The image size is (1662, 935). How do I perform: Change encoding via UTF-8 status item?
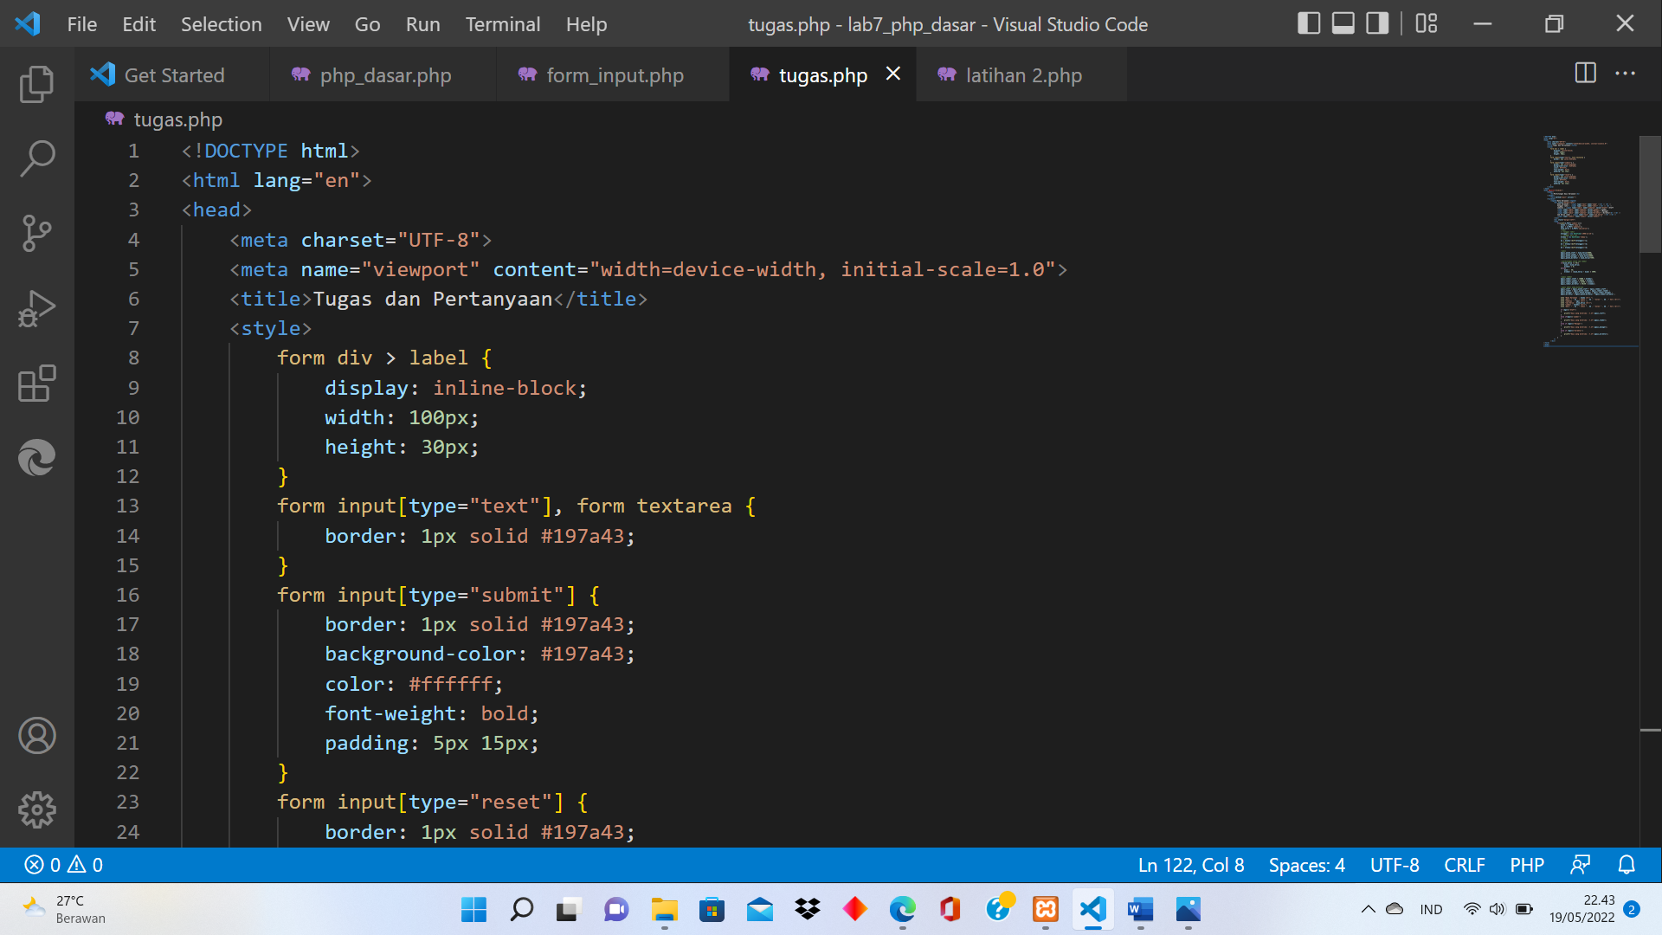pyautogui.click(x=1395, y=865)
